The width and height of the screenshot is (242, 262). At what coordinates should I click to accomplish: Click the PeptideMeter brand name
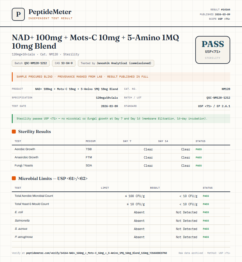coord(50,12)
